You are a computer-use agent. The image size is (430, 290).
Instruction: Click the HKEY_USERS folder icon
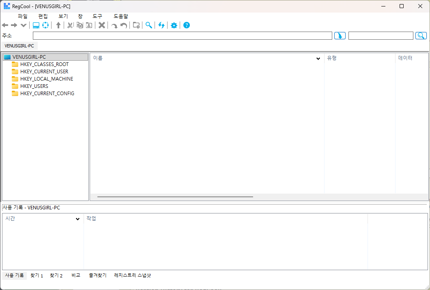[15, 86]
